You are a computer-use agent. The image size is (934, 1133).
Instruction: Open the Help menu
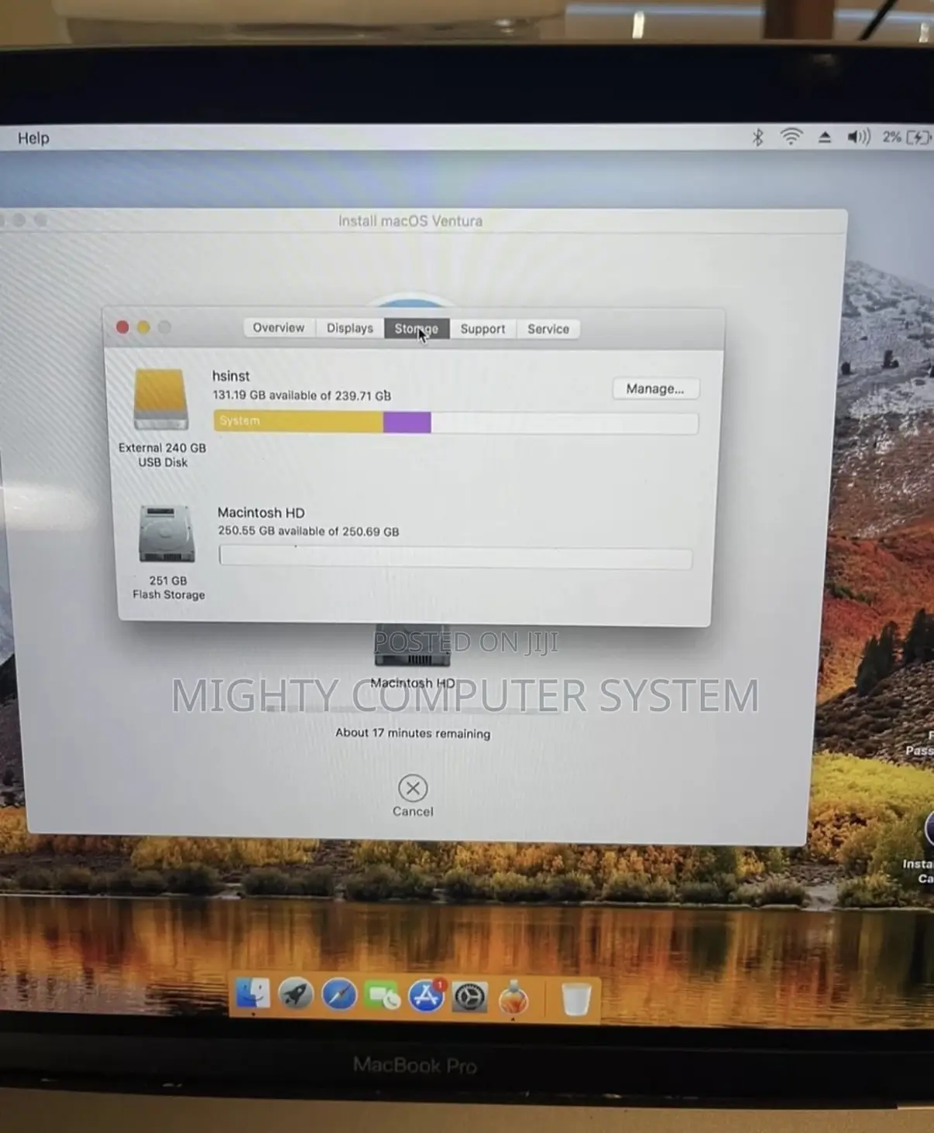33,138
